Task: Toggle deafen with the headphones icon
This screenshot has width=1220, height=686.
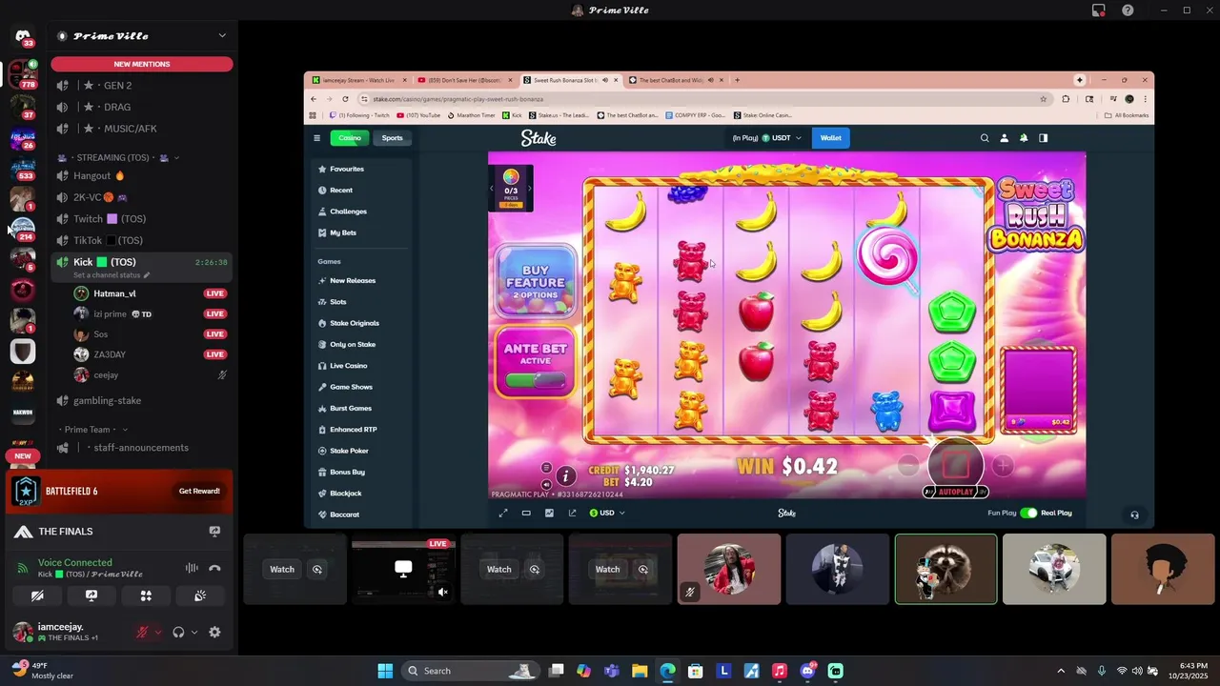Action: (x=178, y=632)
